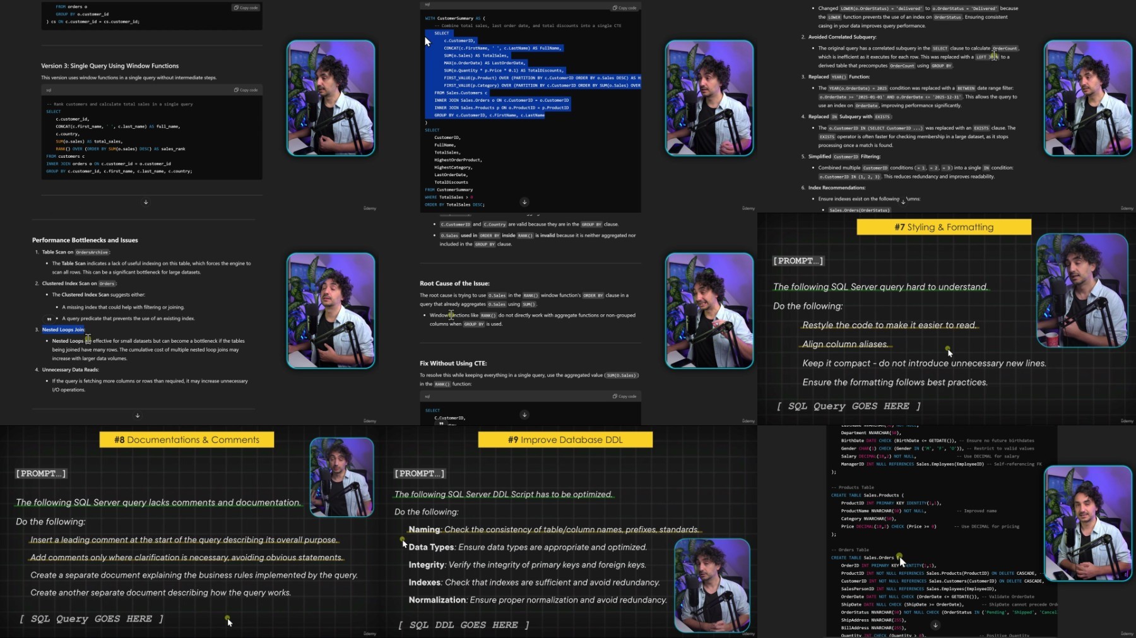Image resolution: width=1136 pixels, height=638 pixels.
Task: Click 'Create another separate document describing' line
Action: [x=161, y=593]
